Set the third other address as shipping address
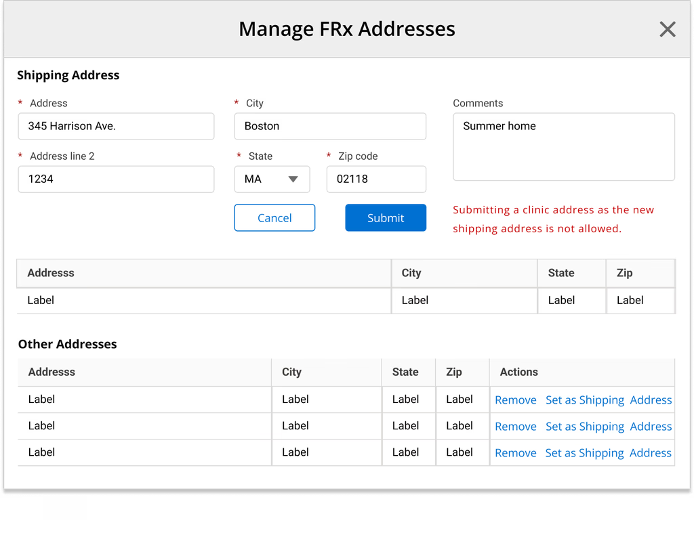The width and height of the screenshot is (694, 537). point(611,452)
